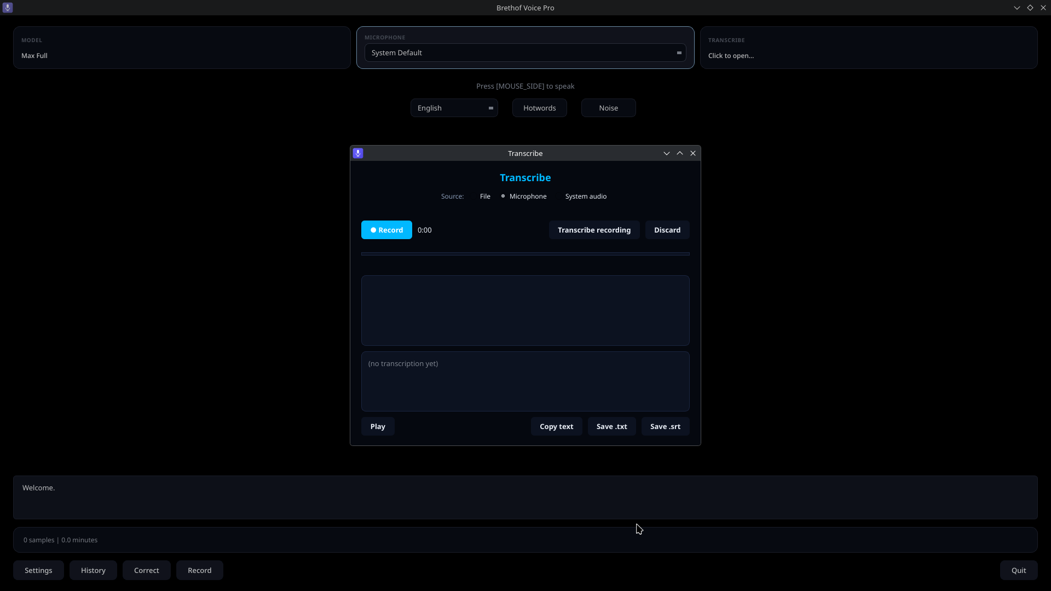Start recording with the blue Record button
This screenshot has width=1051, height=591.
(386, 230)
